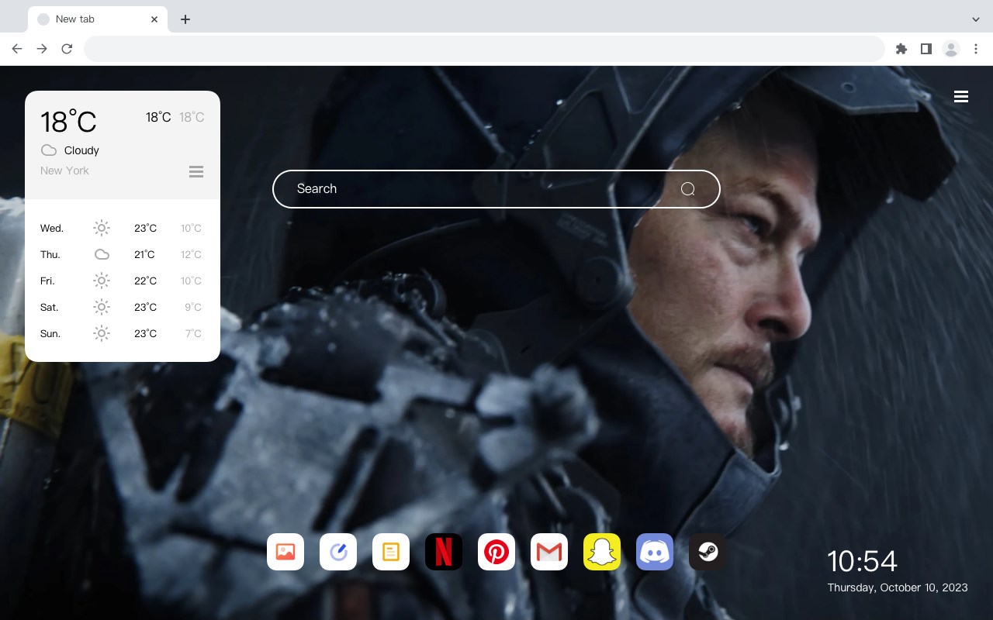This screenshot has height=620, width=993.
Task: Select the Fri. forecast row
Action: (x=123, y=281)
